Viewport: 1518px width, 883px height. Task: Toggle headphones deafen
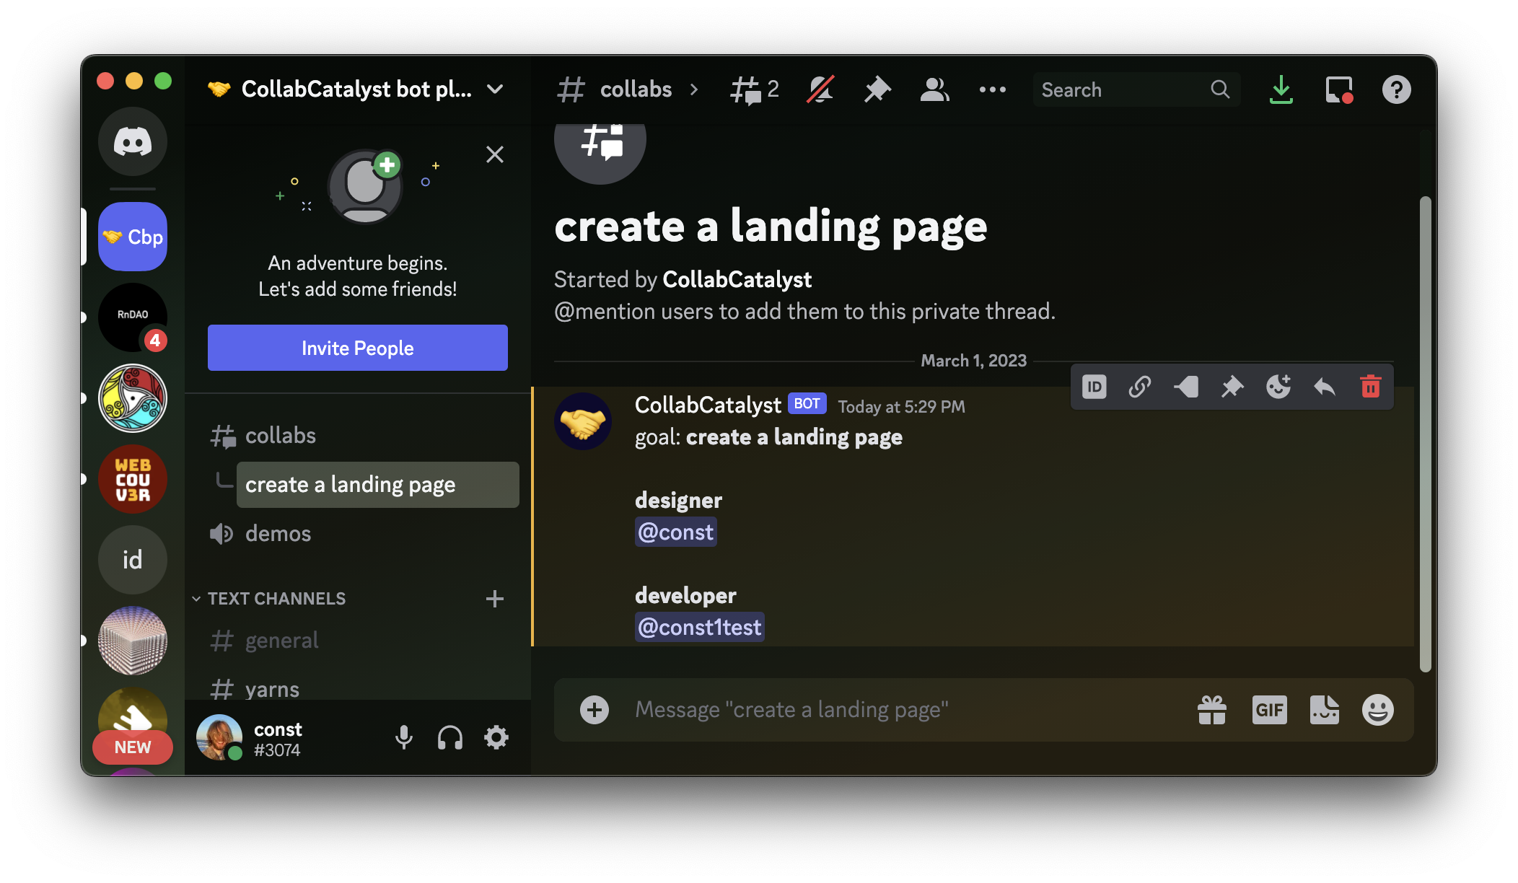coord(450,737)
